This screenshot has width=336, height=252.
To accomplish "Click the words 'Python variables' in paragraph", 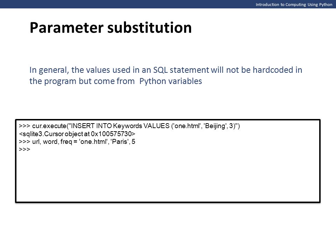I will click(x=170, y=82).
